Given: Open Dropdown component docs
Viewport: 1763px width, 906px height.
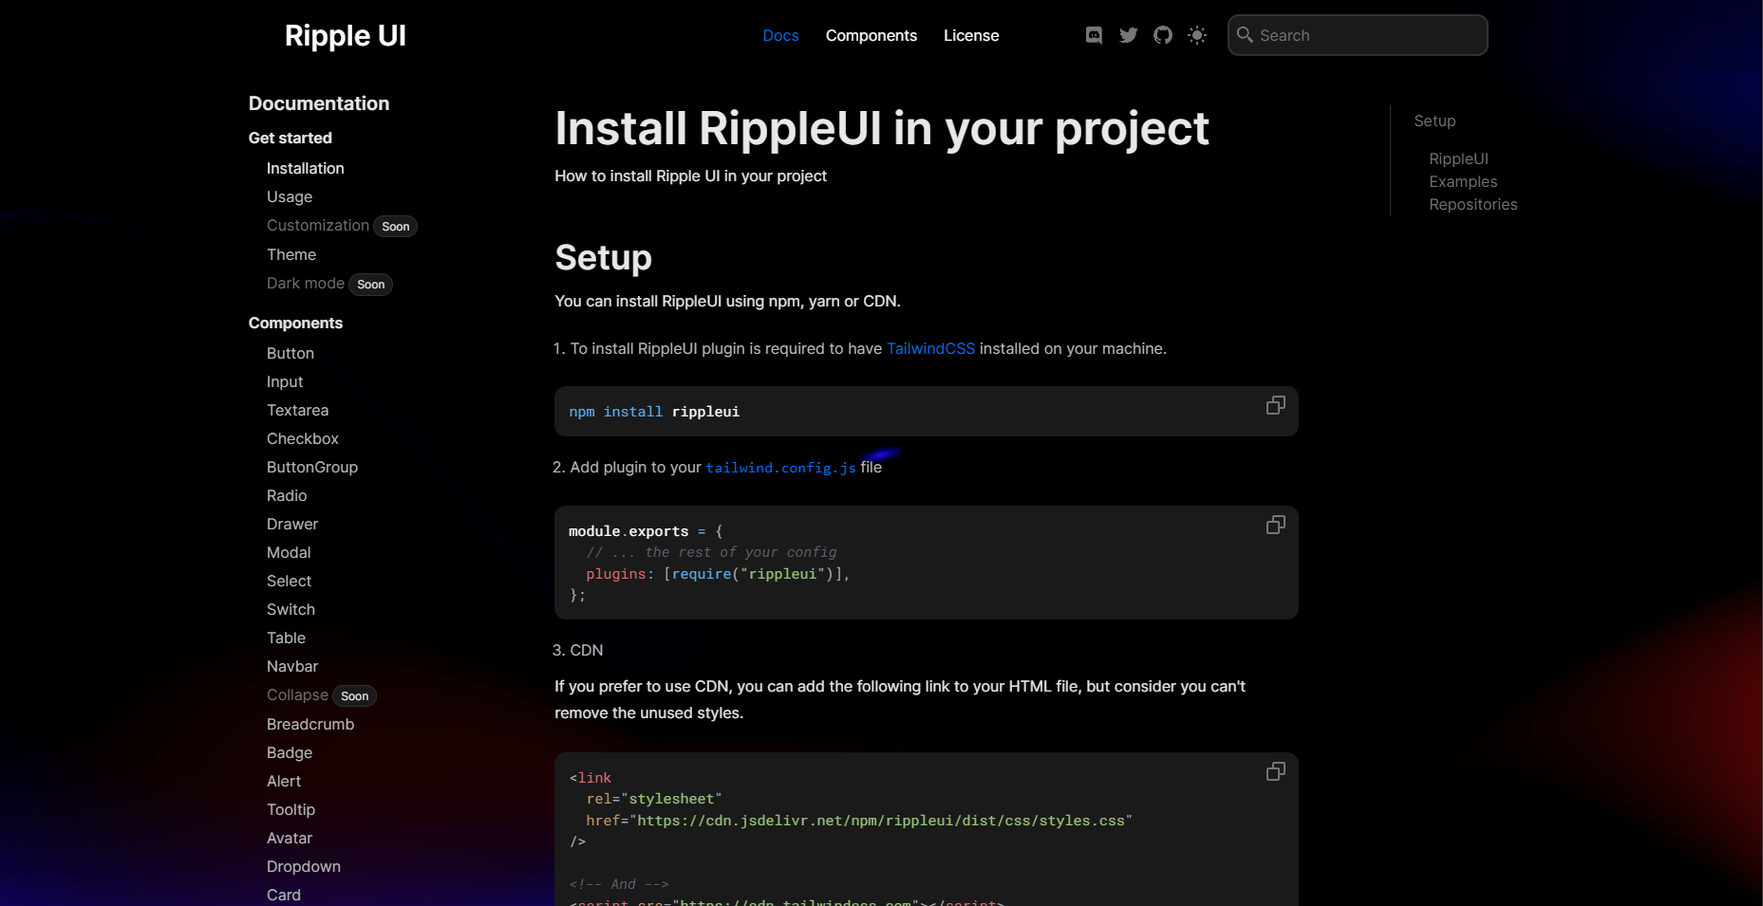Looking at the screenshot, I should [303, 866].
